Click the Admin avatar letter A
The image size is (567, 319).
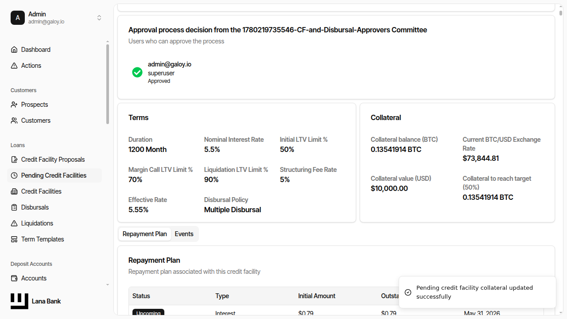tap(18, 18)
